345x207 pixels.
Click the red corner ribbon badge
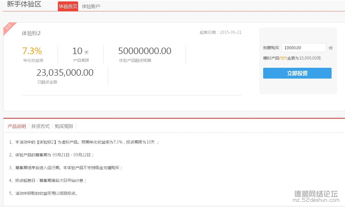tap(9, 28)
